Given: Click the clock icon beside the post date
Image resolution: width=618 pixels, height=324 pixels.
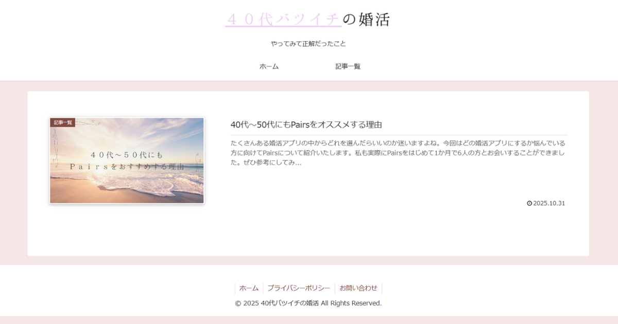Looking at the screenshot, I should tap(529, 203).
